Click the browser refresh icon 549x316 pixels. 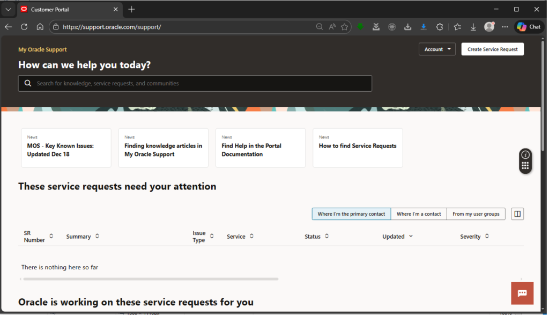coord(24,27)
